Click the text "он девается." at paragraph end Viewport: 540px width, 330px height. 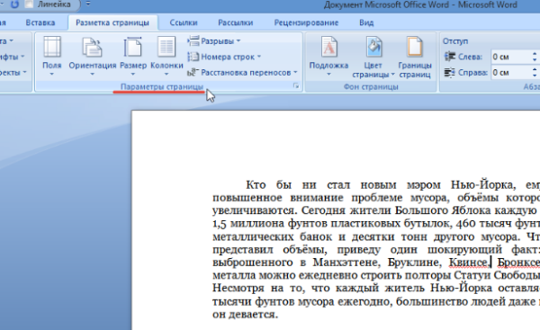pyautogui.click(x=245, y=314)
